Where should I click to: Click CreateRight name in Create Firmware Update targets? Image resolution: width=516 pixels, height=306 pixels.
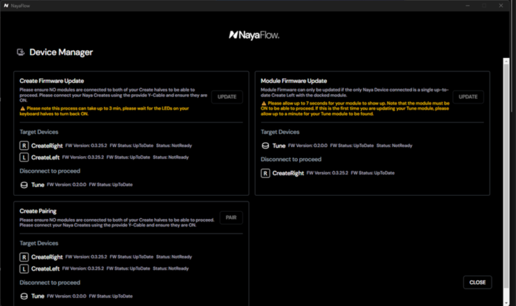point(47,146)
